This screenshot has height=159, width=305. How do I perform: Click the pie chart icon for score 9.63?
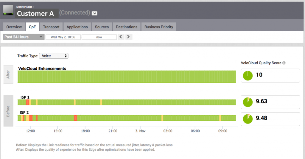click(x=248, y=102)
